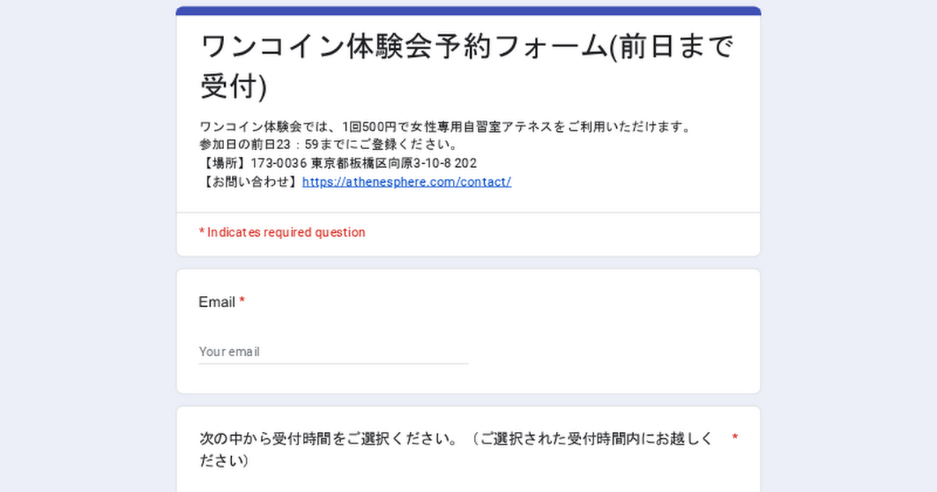Click the Indicates required question notice
937x492 pixels.
pyautogui.click(x=282, y=232)
